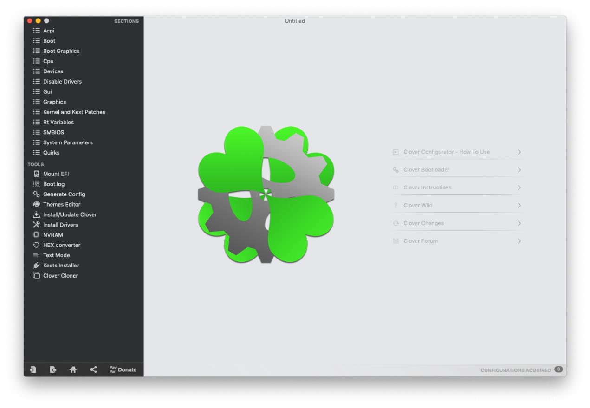Click the PayPal Donate button
590x408 pixels.
[x=123, y=370]
